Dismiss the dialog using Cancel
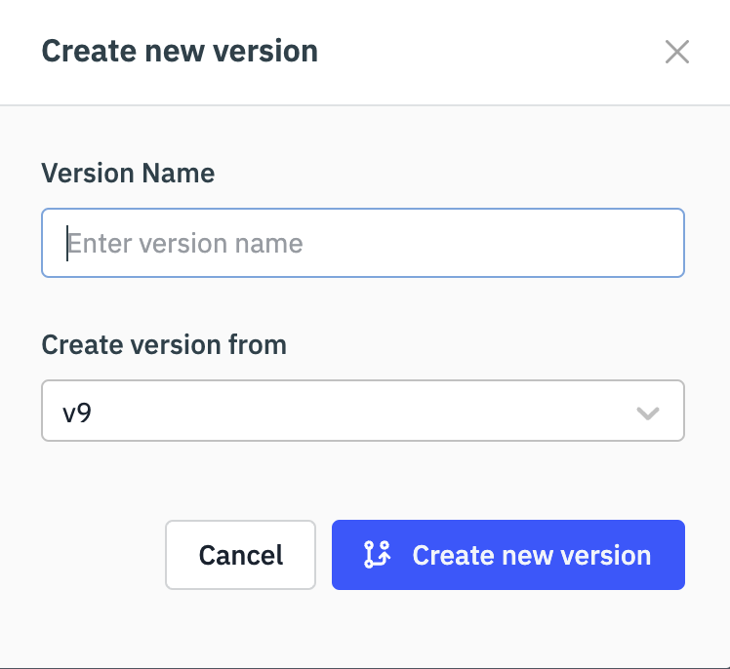 [x=240, y=555]
